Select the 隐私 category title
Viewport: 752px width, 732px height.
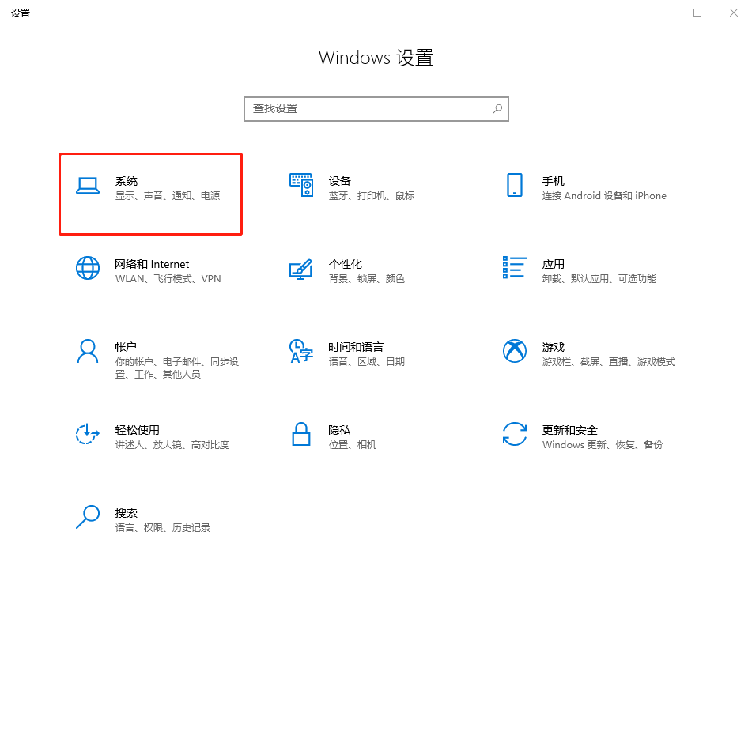coord(339,430)
